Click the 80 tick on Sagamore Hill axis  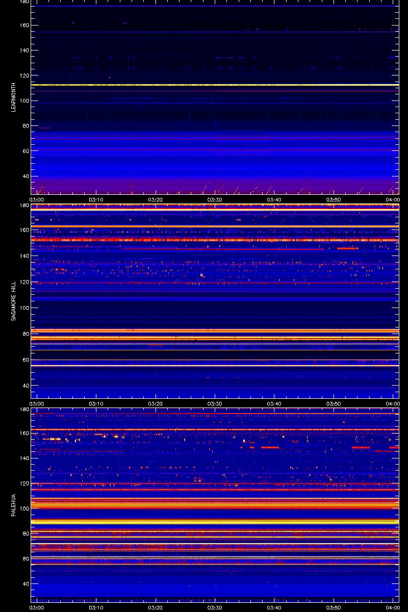25,334
